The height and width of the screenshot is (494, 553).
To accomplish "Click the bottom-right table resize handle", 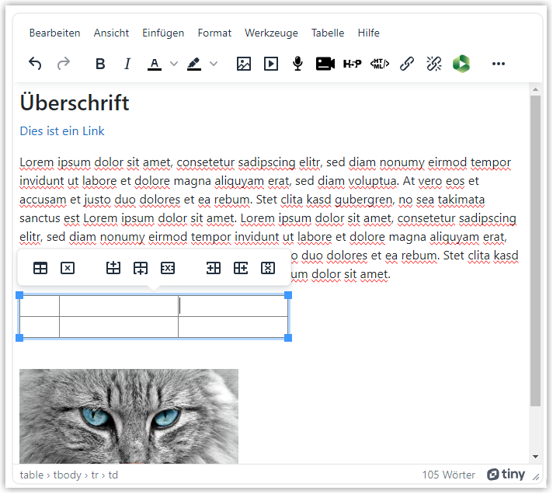I will (288, 338).
